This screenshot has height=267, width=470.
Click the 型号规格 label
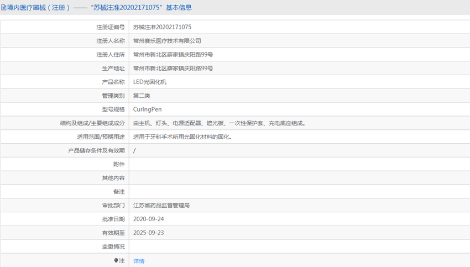[x=113, y=109]
